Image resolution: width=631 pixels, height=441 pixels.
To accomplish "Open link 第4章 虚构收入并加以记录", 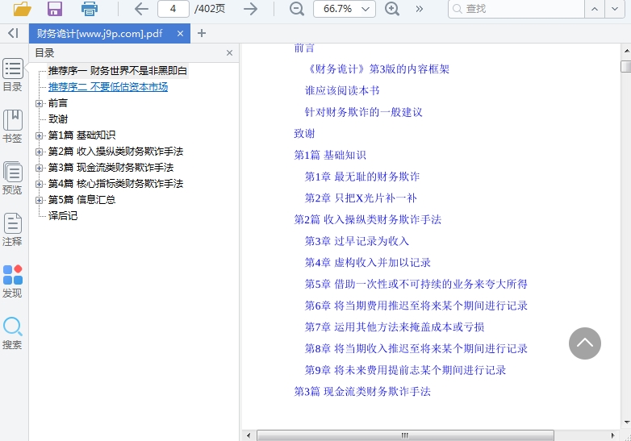I will point(367,263).
